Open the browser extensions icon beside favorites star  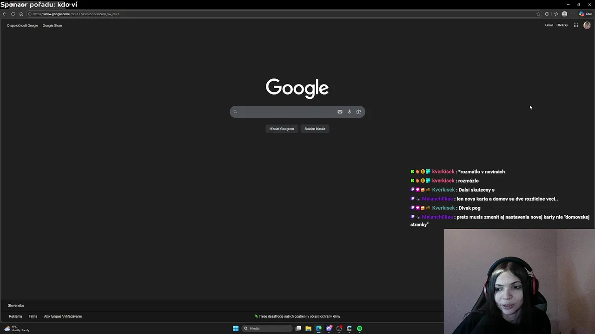coord(547,14)
